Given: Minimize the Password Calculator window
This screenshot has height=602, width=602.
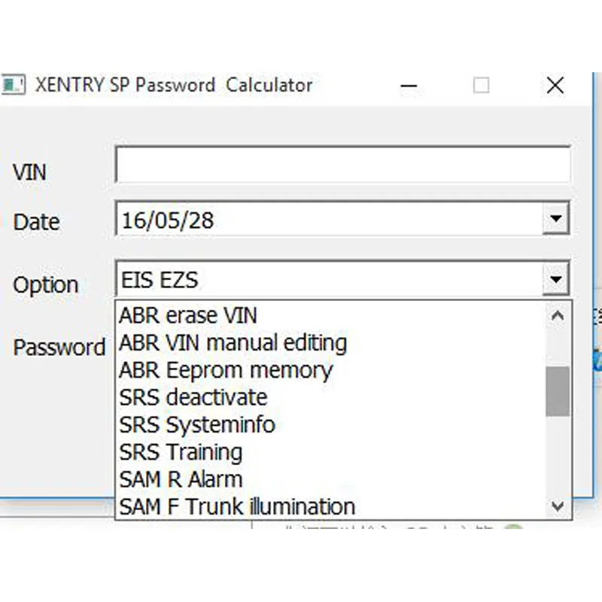Looking at the screenshot, I should [409, 85].
